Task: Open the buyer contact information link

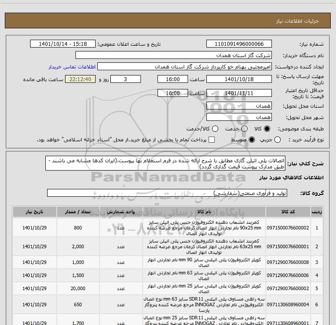Action: (x=72, y=67)
